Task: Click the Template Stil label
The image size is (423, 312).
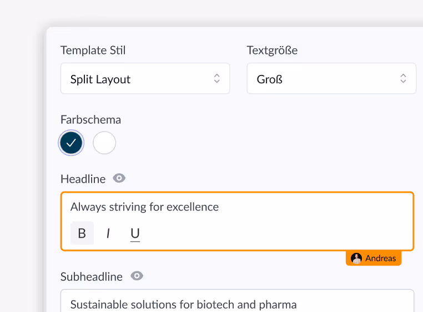Action: (x=93, y=51)
